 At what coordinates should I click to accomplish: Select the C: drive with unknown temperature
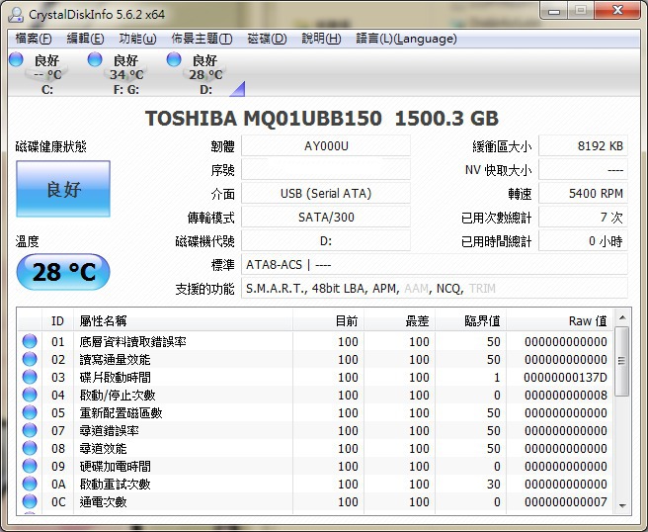pyautogui.click(x=47, y=74)
